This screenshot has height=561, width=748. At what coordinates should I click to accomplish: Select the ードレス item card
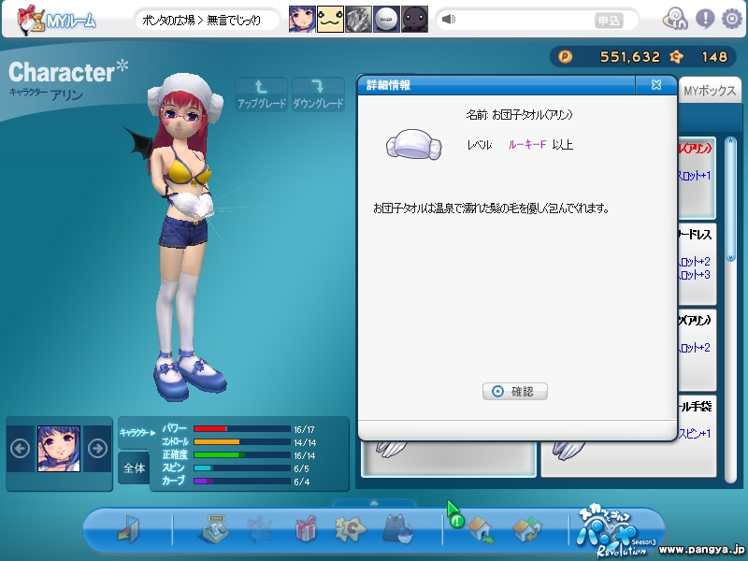point(697,264)
